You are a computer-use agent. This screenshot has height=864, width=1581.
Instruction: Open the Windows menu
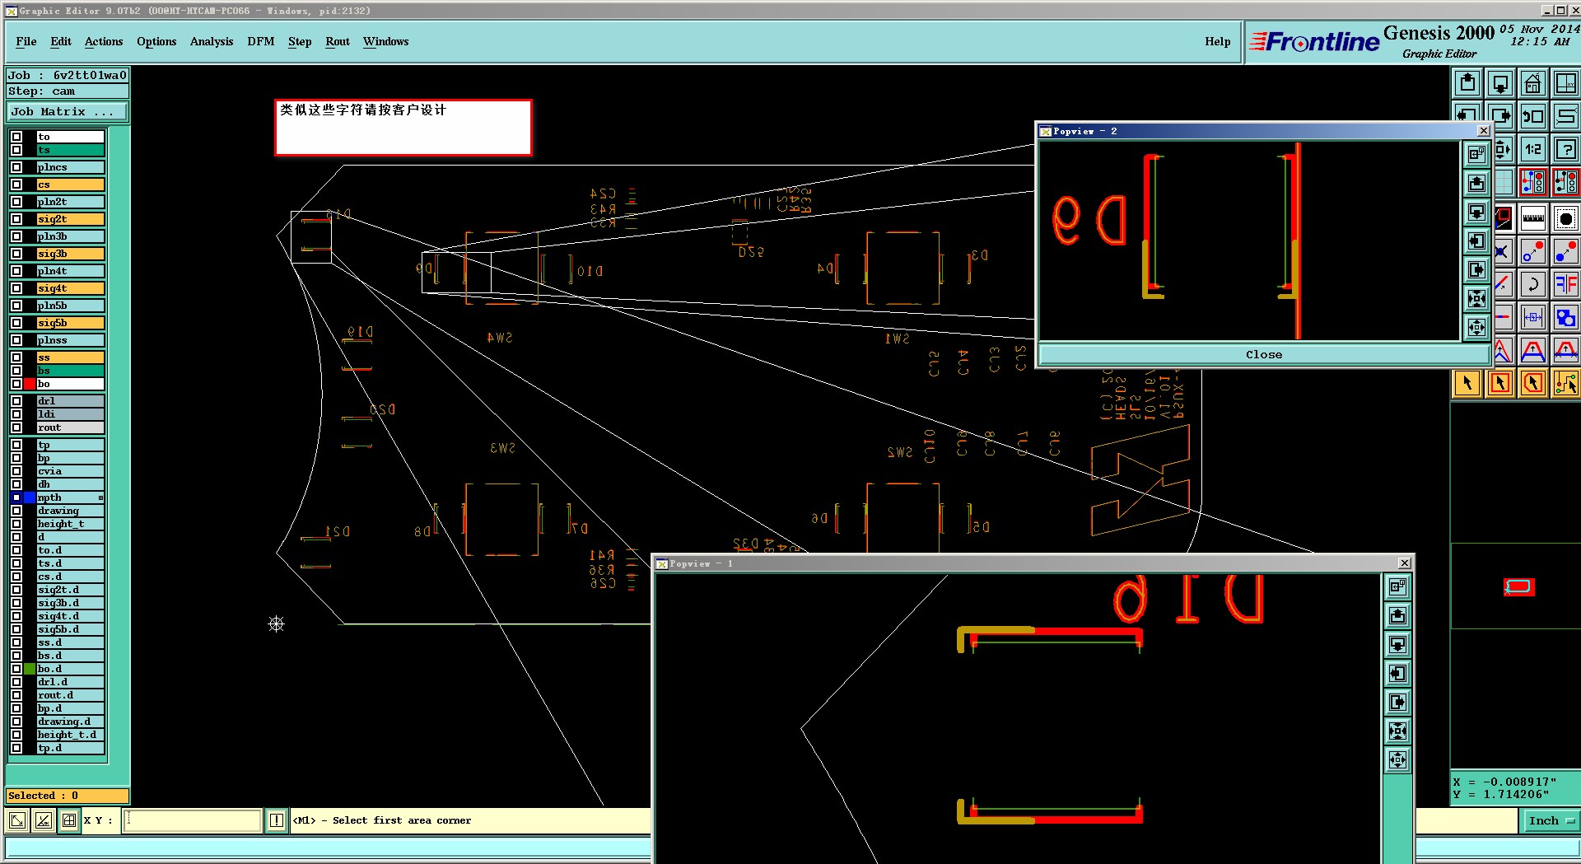coord(386,41)
